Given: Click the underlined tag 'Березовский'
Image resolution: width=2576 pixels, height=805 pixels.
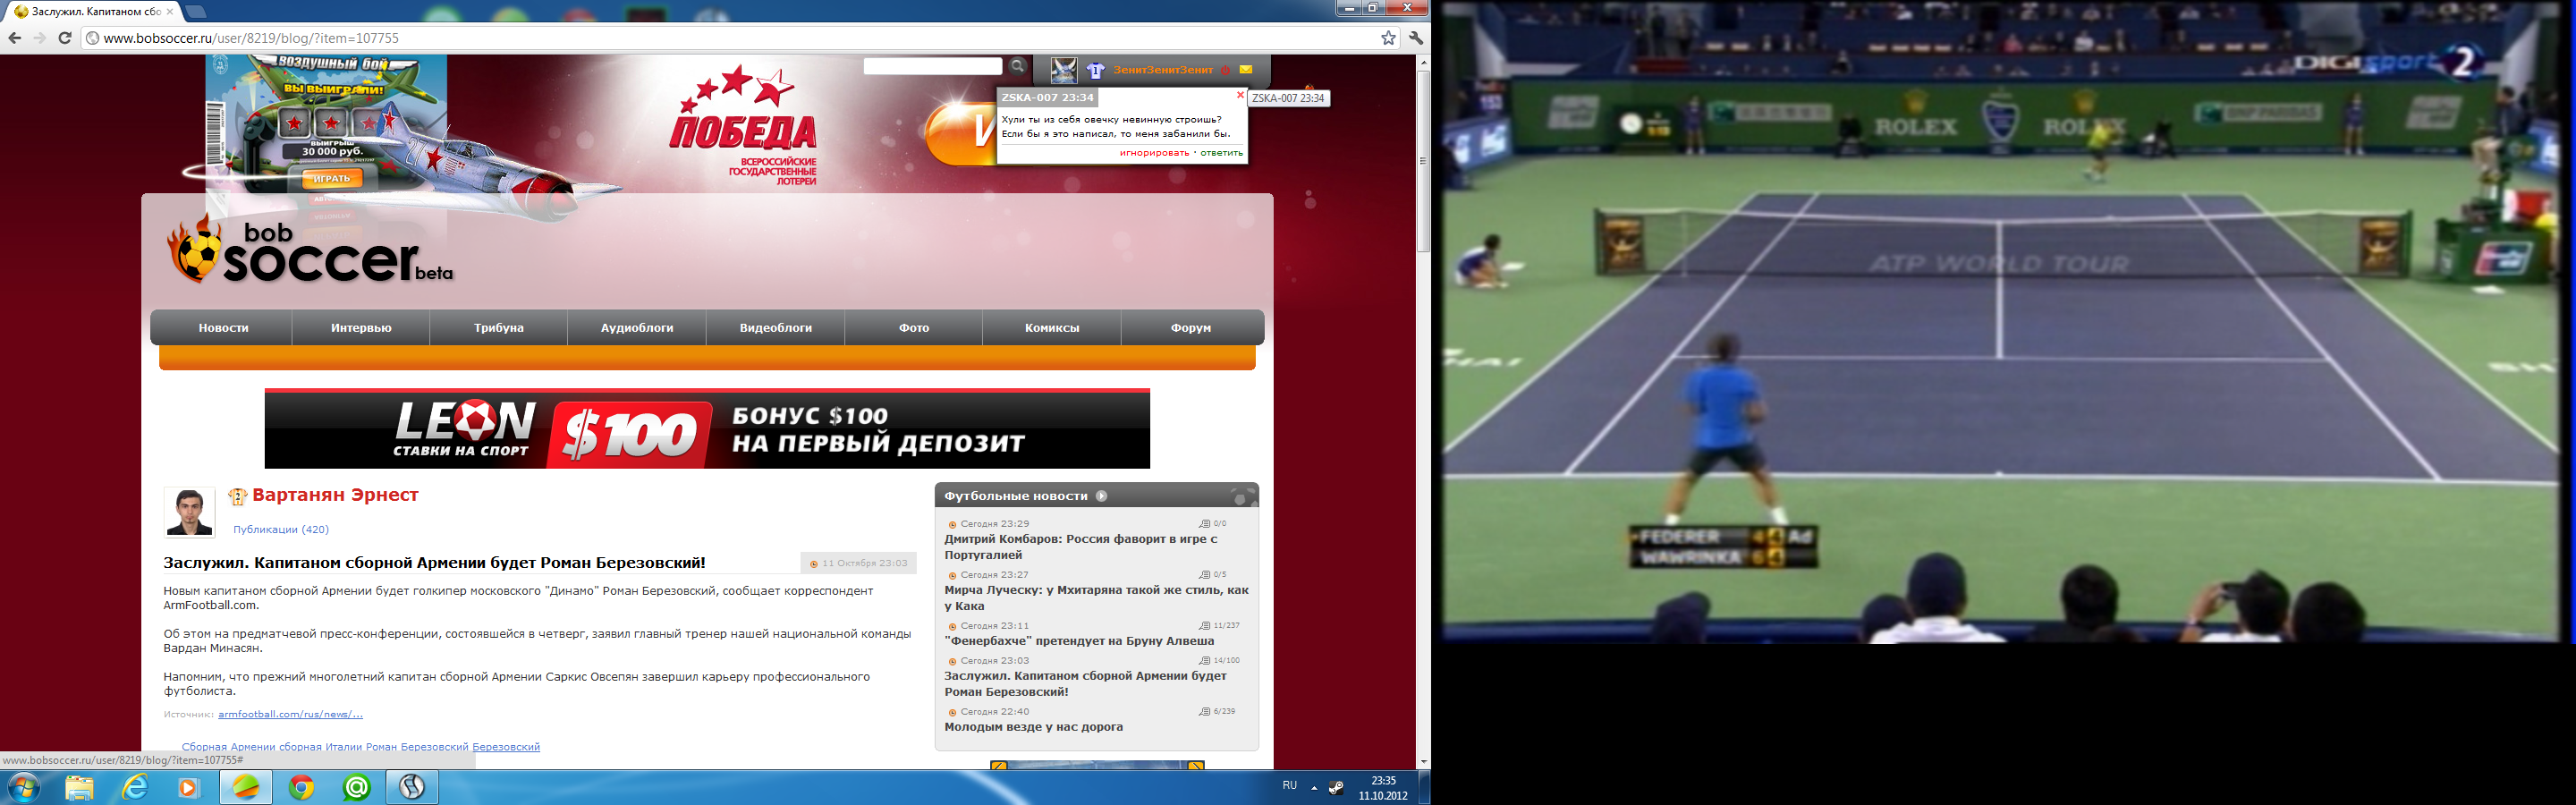Looking at the screenshot, I should pyautogui.click(x=506, y=747).
